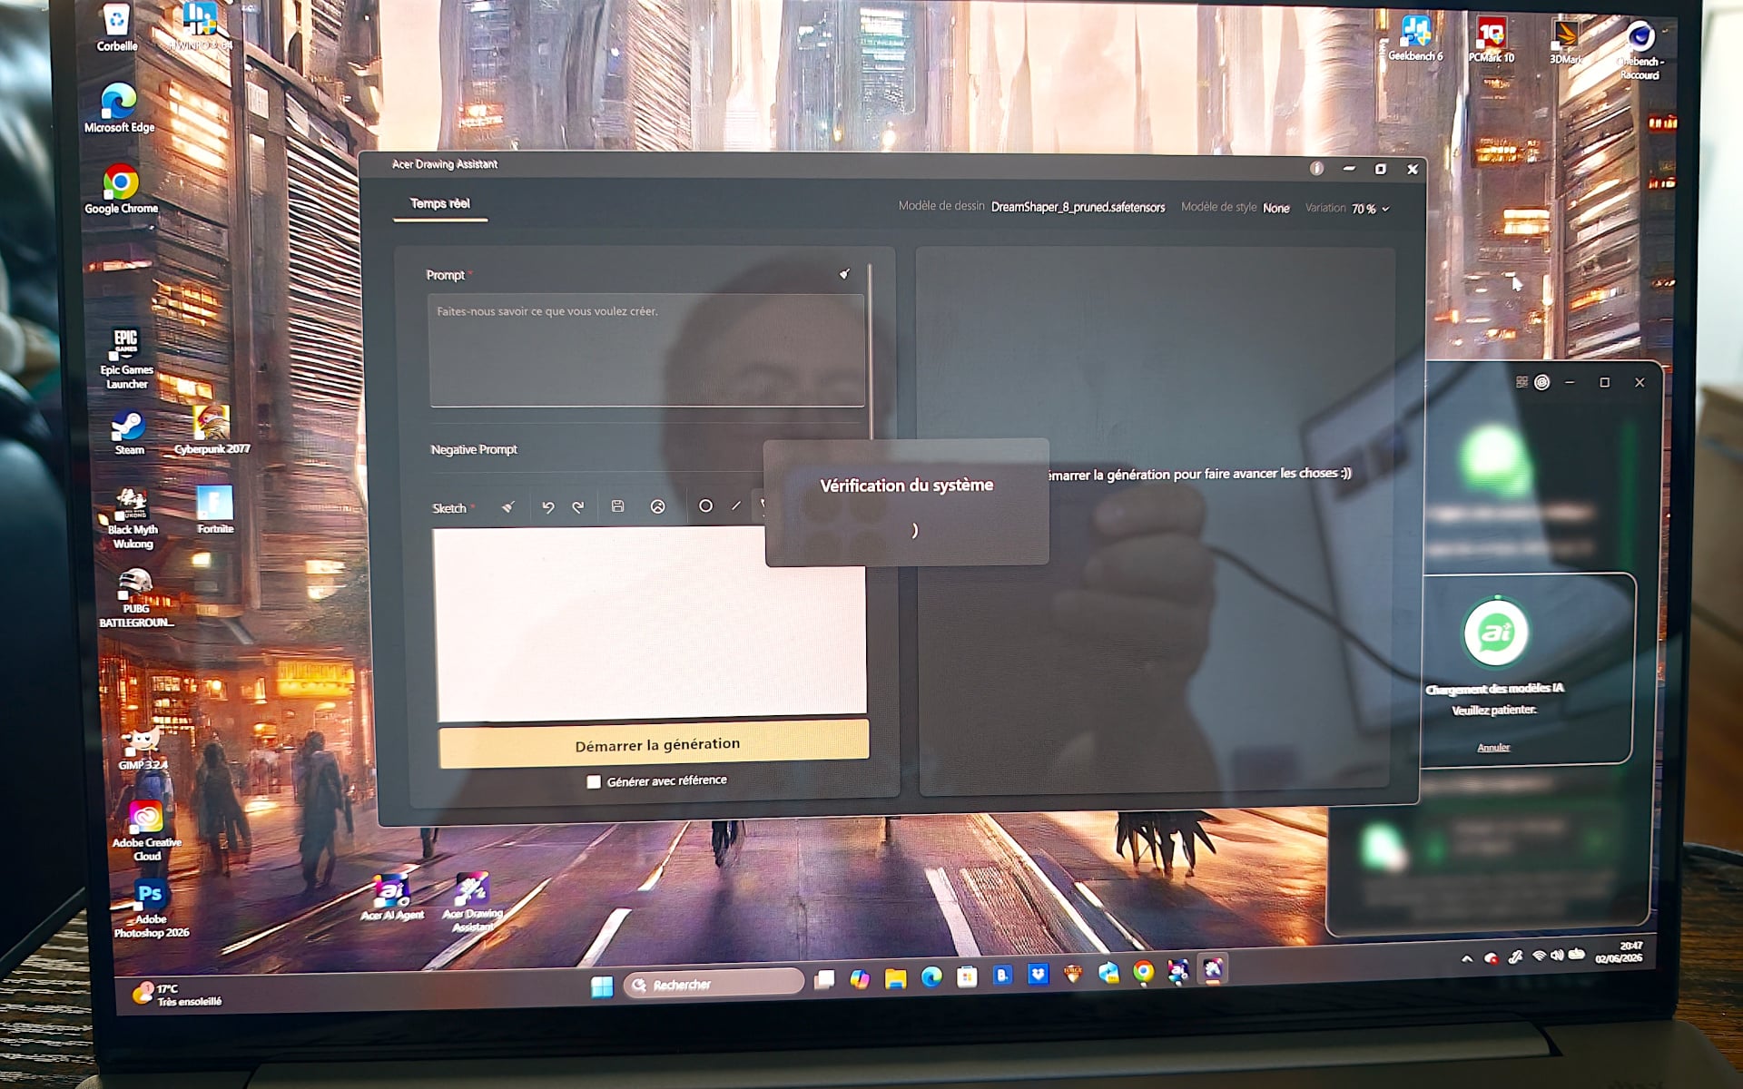Enable Générer avec référence checkbox

[594, 781]
